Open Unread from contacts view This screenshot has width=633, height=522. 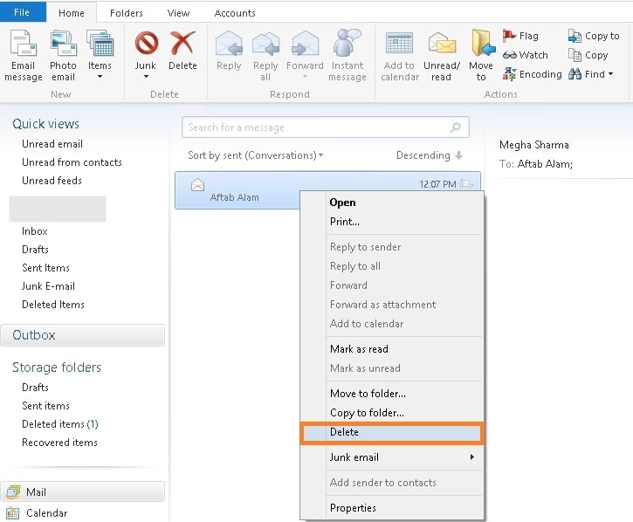[x=72, y=161]
